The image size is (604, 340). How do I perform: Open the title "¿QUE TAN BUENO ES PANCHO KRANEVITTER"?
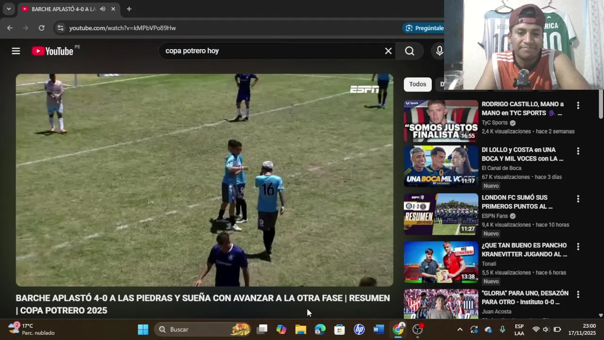524,249
